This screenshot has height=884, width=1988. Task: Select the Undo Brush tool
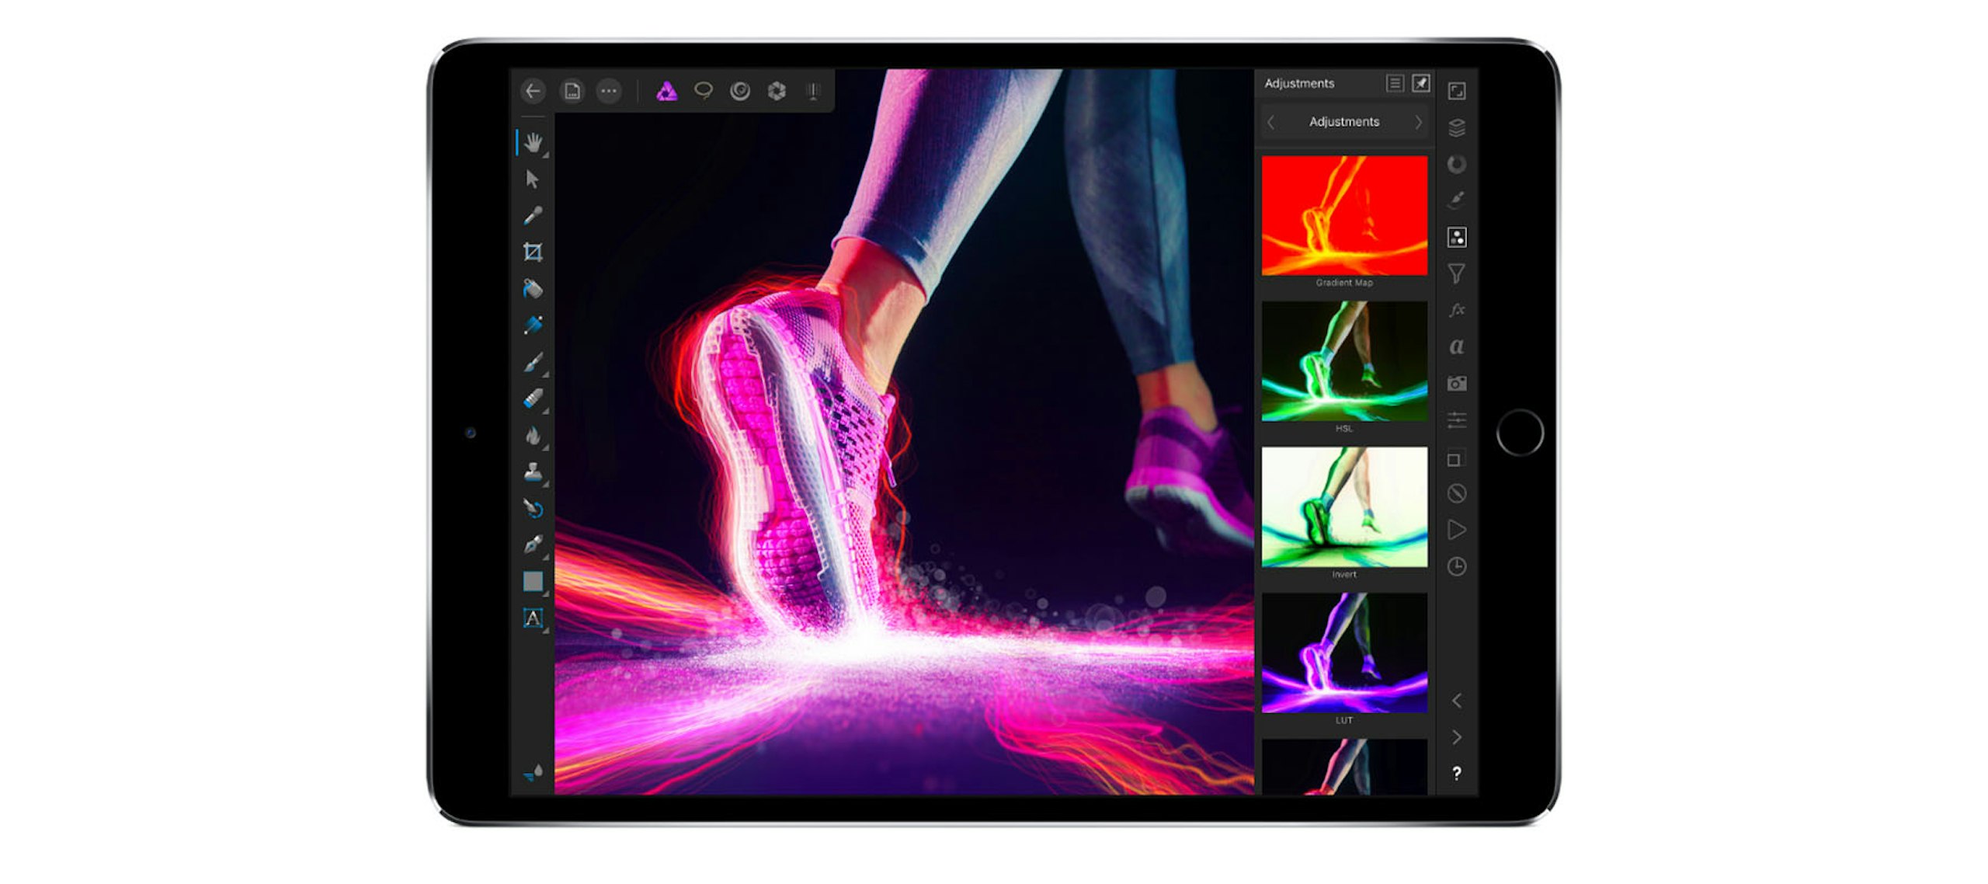coord(533,509)
